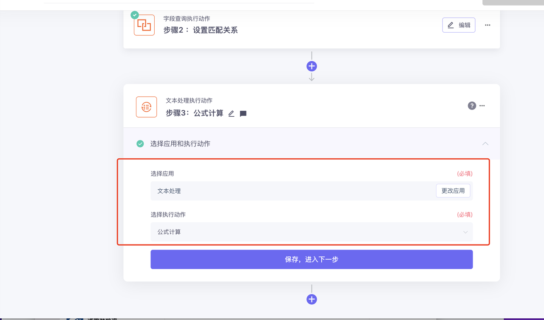Open the 选择执行动作 dropdown showing 公式计算
The height and width of the screenshot is (320, 544).
[312, 232]
